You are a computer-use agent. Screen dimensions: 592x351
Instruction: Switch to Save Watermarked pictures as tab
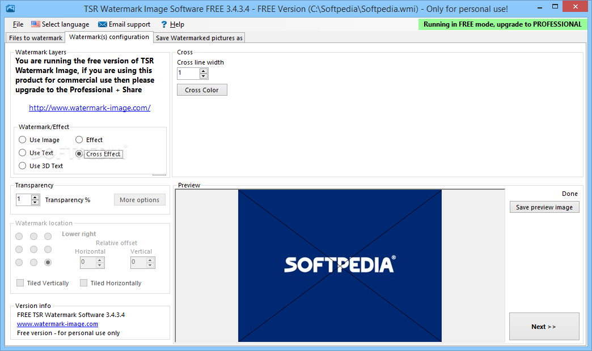pyautogui.click(x=199, y=38)
